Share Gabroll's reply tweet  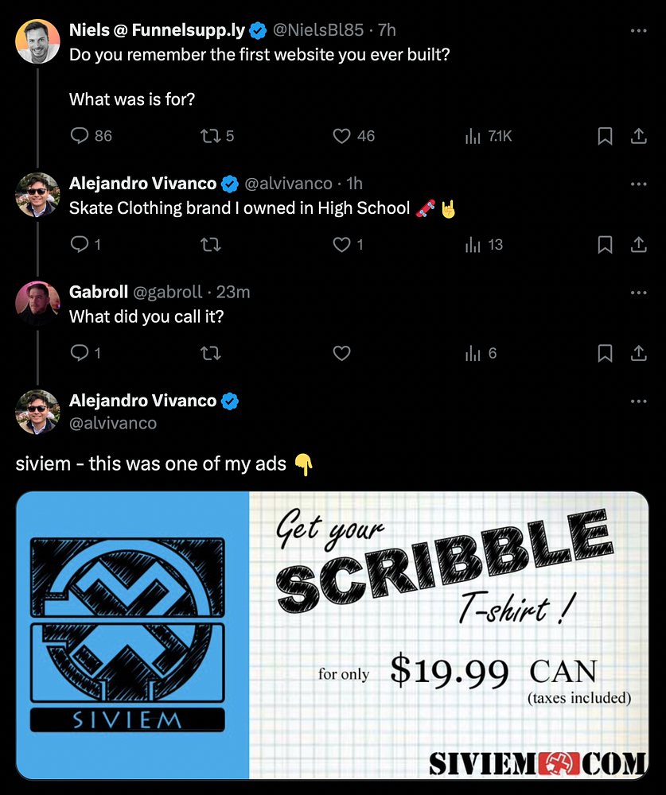coord(639,353)
